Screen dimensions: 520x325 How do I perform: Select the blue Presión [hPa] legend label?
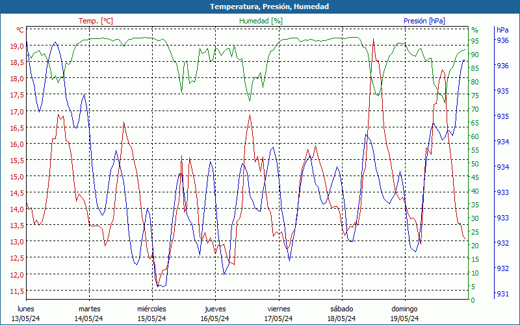[x=424, y=21]
